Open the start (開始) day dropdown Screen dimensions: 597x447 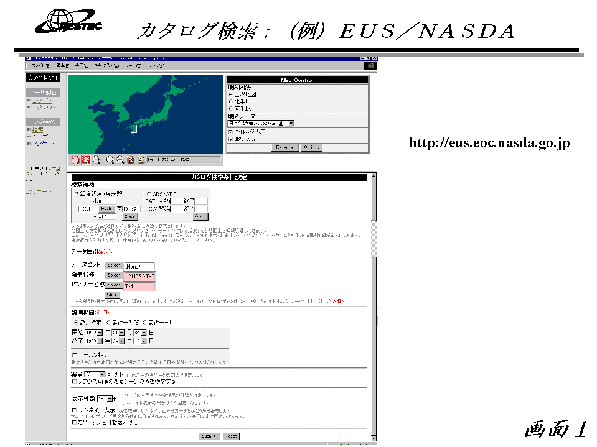click(x=140, y=333)
